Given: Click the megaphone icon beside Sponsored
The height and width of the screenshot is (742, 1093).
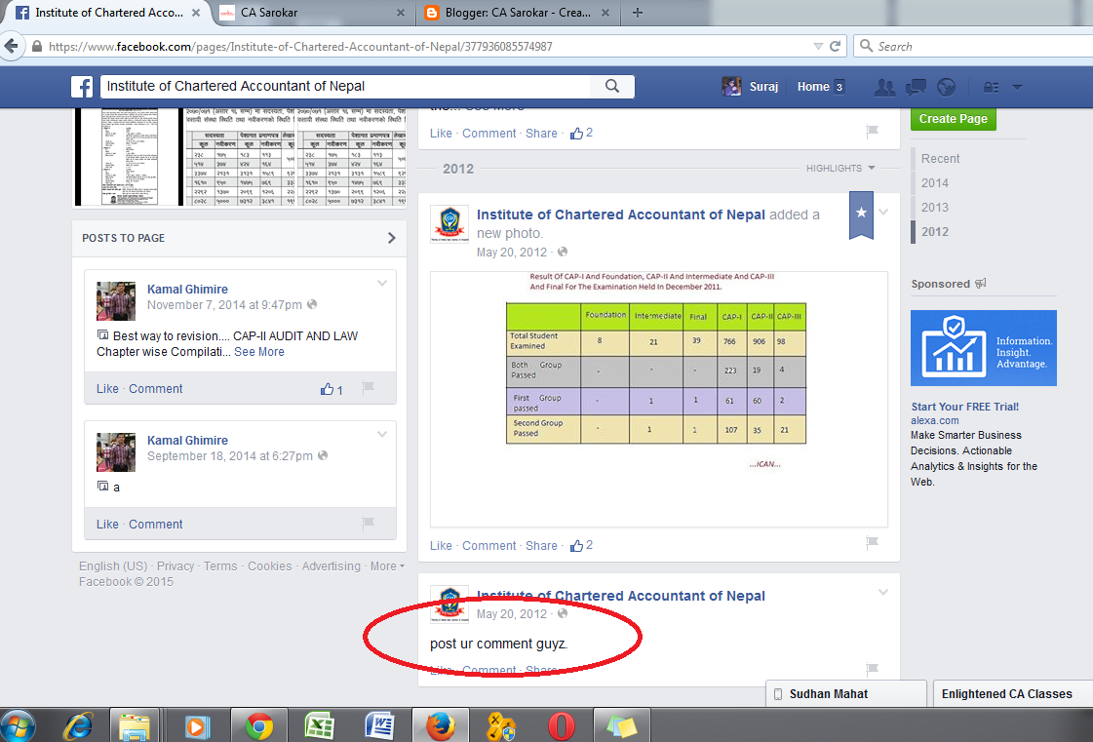Looking at the screenshot, I should (x=980, y=283).
